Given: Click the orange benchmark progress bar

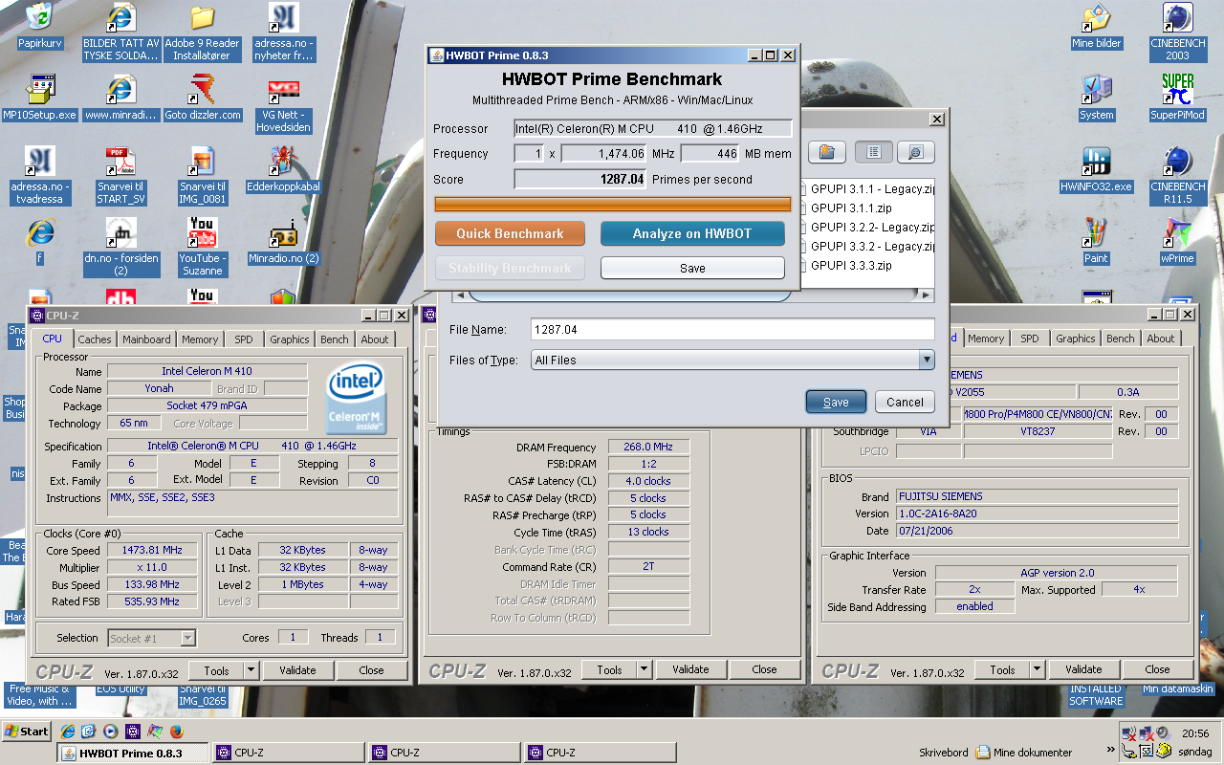Looking at the screenshot, I should tap(613, 204).
